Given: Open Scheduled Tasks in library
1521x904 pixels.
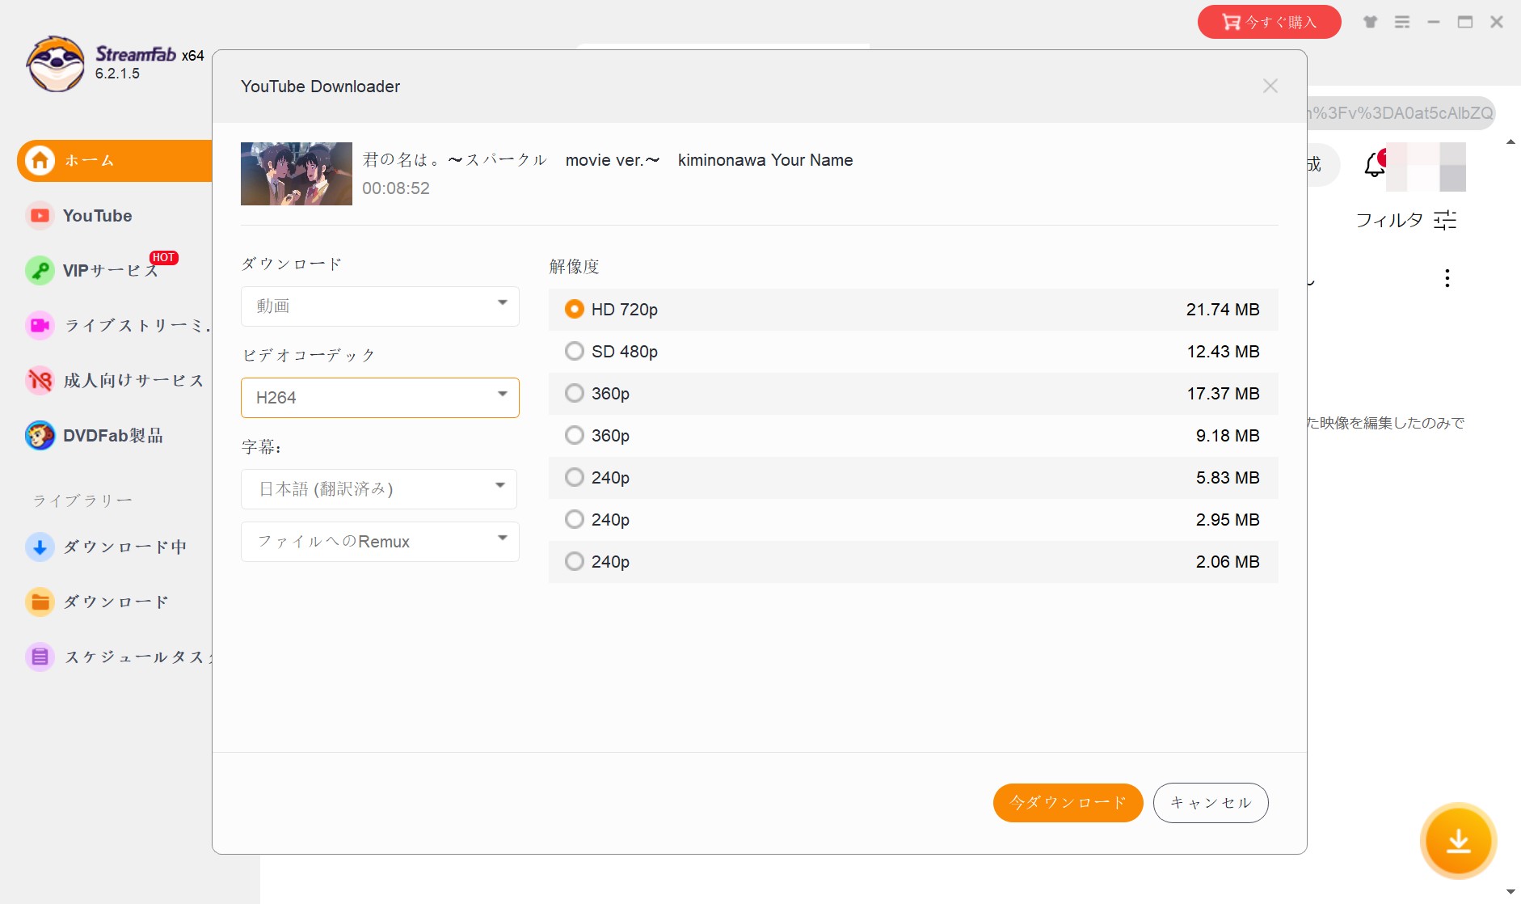Looking at the screenshot, I should [137, 657].
